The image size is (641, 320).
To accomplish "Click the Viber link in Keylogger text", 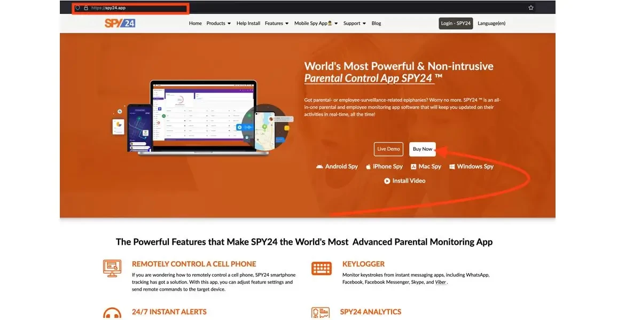I will tap(441, 282).
